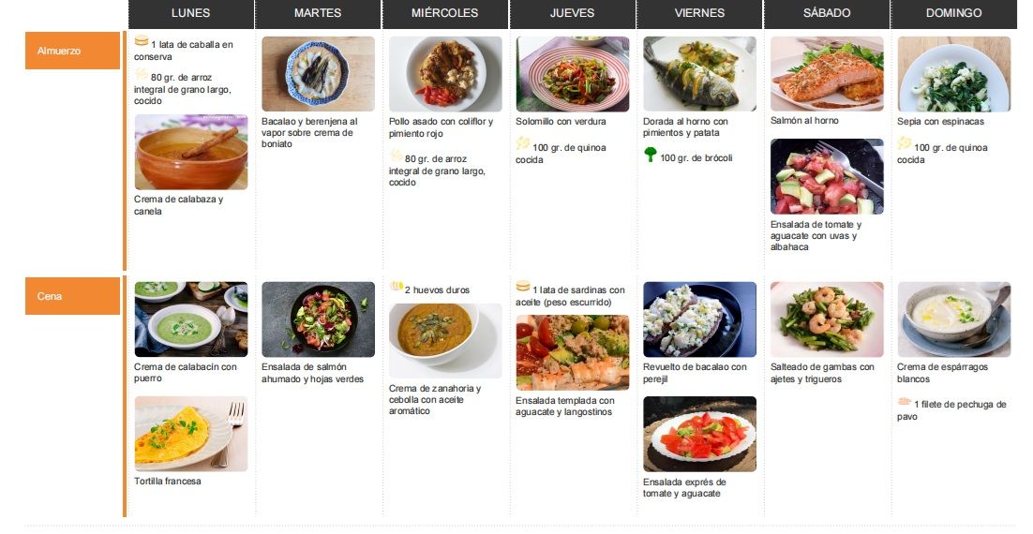Click the Crema de espárragos blancos photo

coord(954,319)
